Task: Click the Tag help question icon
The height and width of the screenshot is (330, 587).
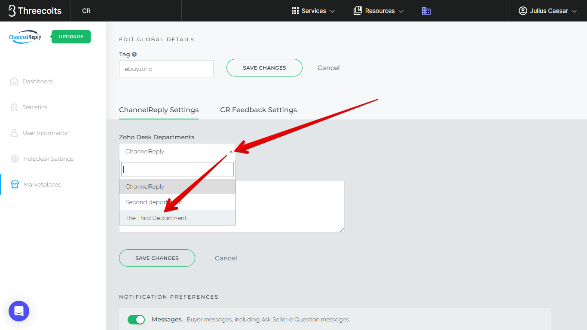Action: (x=134, y=55)
